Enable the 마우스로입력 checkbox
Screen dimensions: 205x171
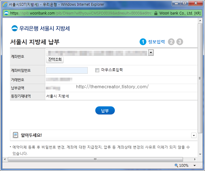point(97,70)
